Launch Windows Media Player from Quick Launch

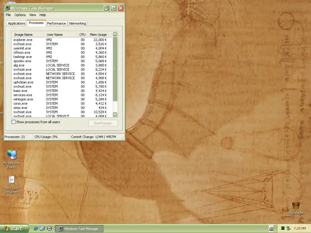[50, 228]
